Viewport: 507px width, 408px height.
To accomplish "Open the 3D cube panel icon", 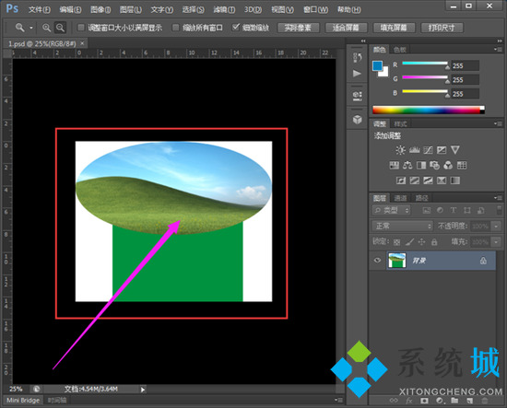I will coord(358,119).
